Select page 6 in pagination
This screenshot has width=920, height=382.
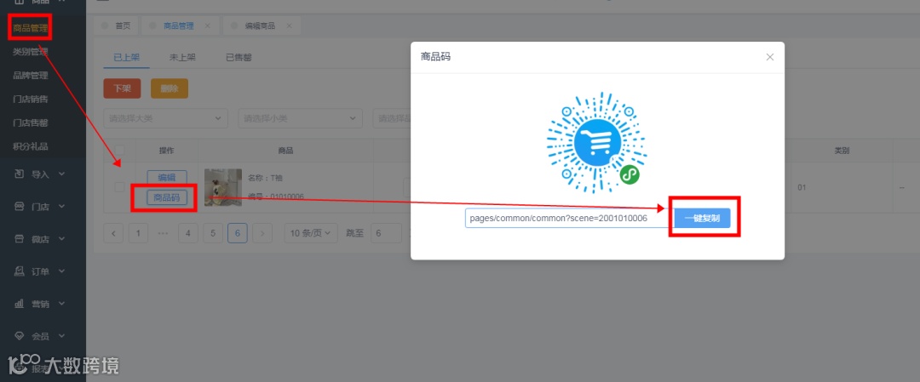coord(238,233)
